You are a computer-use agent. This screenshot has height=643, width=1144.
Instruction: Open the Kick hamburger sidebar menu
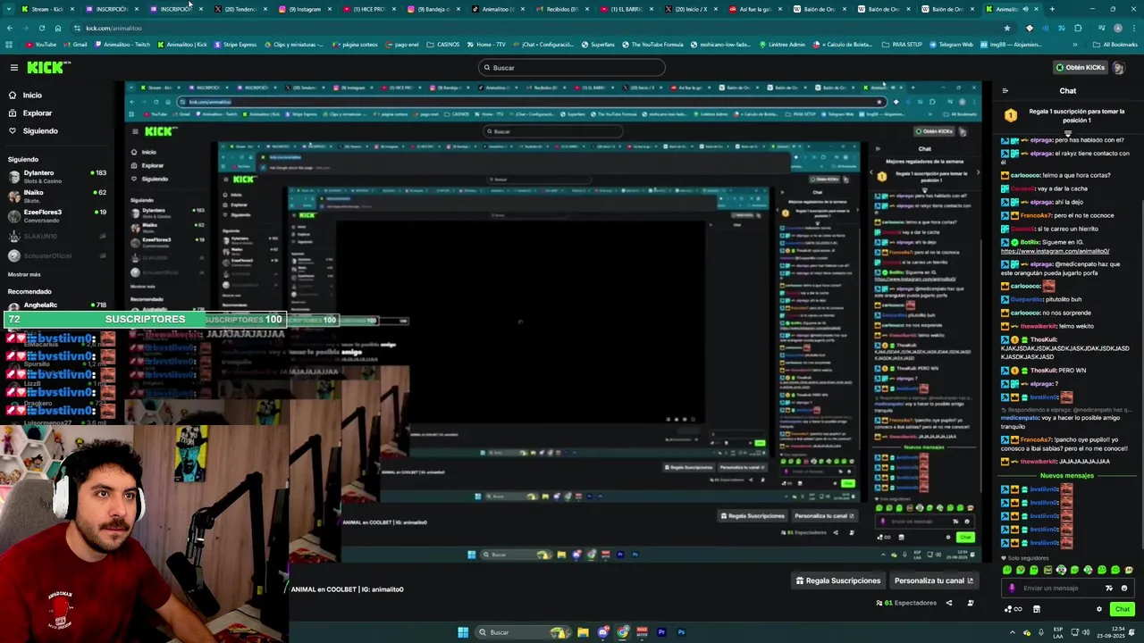13,68
